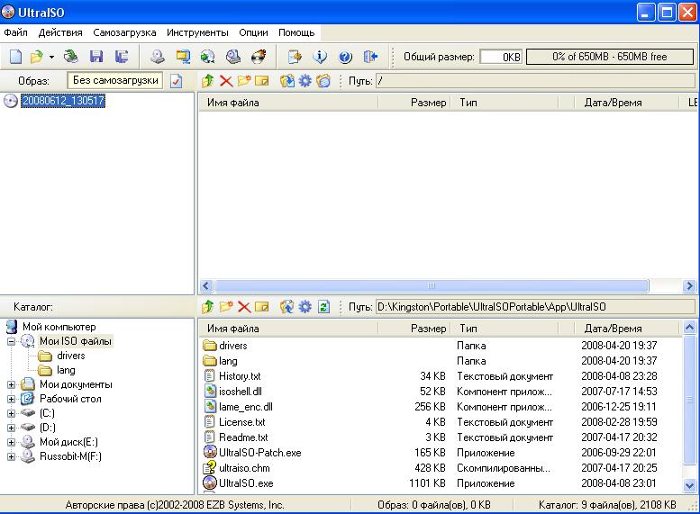Open the Самозагрузка menu
The image size is (700, 514).
(124, 32)
